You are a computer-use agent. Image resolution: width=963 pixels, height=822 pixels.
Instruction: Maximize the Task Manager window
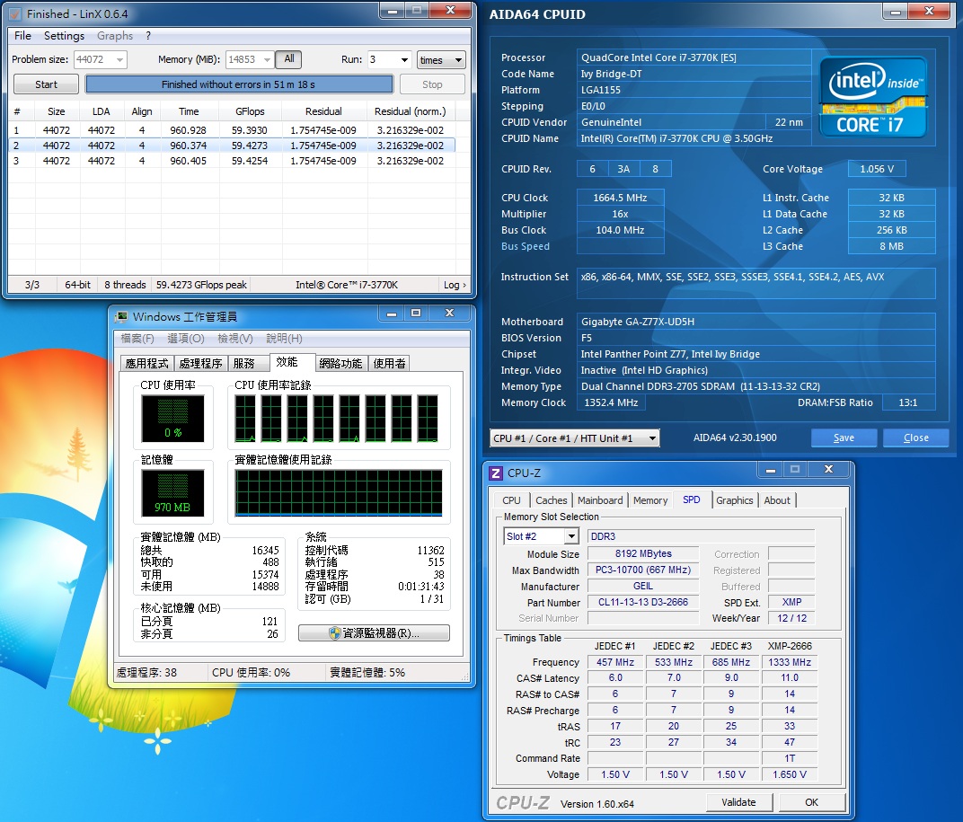coord(416,314)
